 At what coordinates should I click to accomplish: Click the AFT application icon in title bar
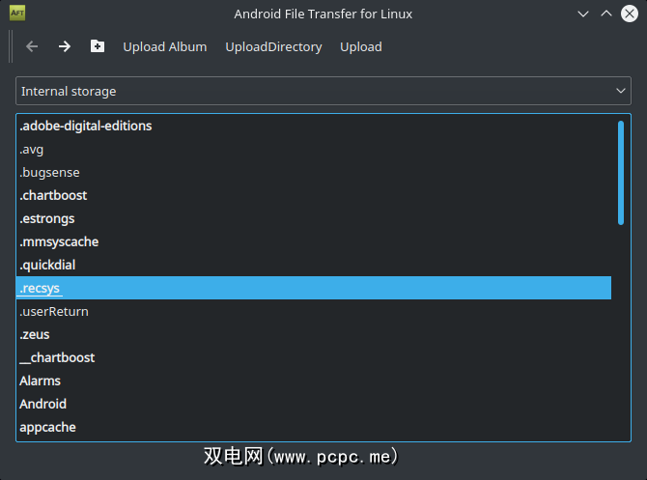pyautogui.click(x=17, y=14)
